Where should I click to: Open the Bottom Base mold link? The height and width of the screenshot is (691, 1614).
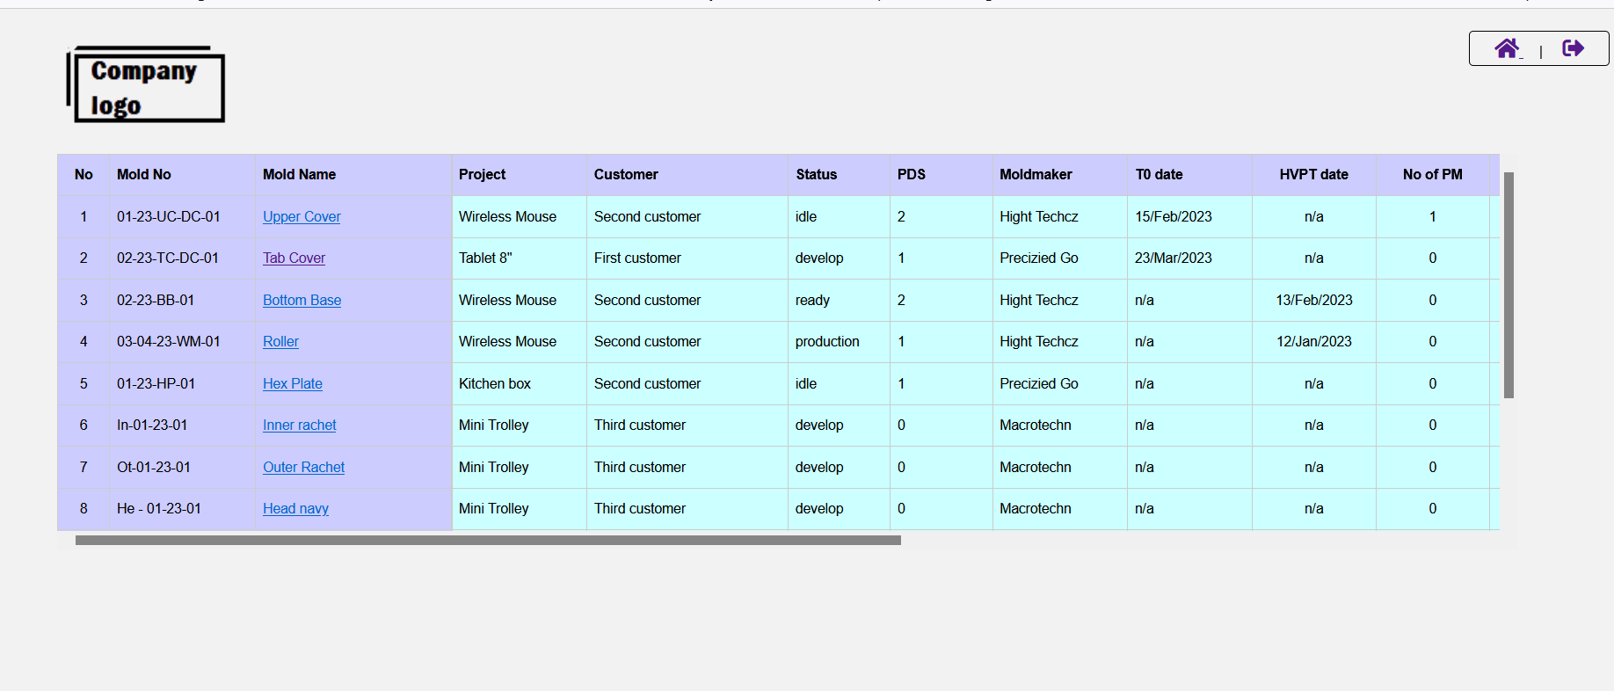[x=302, y=301]
